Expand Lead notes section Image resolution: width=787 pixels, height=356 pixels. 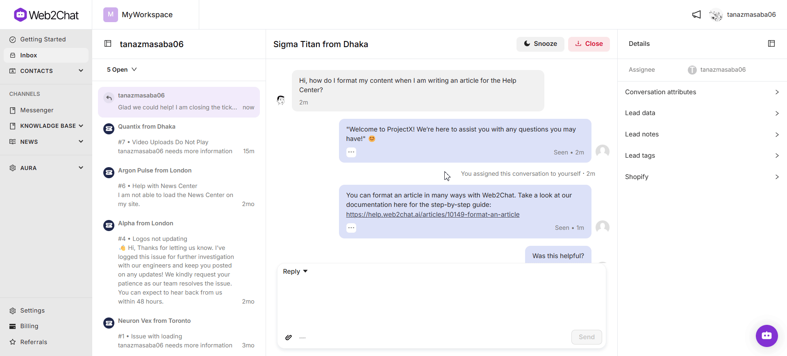(x=702, y=134)
